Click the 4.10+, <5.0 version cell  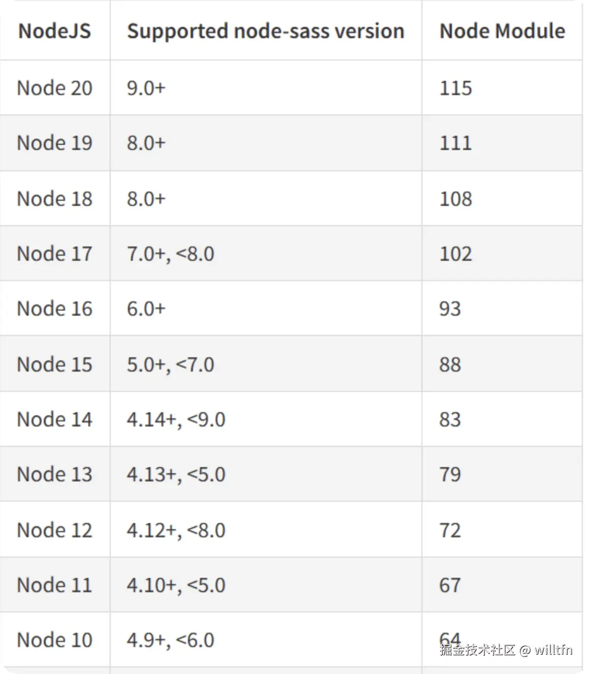pos(176,585)
